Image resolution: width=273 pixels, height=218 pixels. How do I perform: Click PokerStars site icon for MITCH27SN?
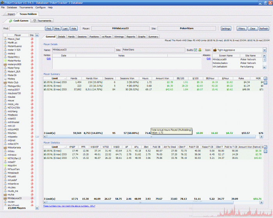click(32, 108)
